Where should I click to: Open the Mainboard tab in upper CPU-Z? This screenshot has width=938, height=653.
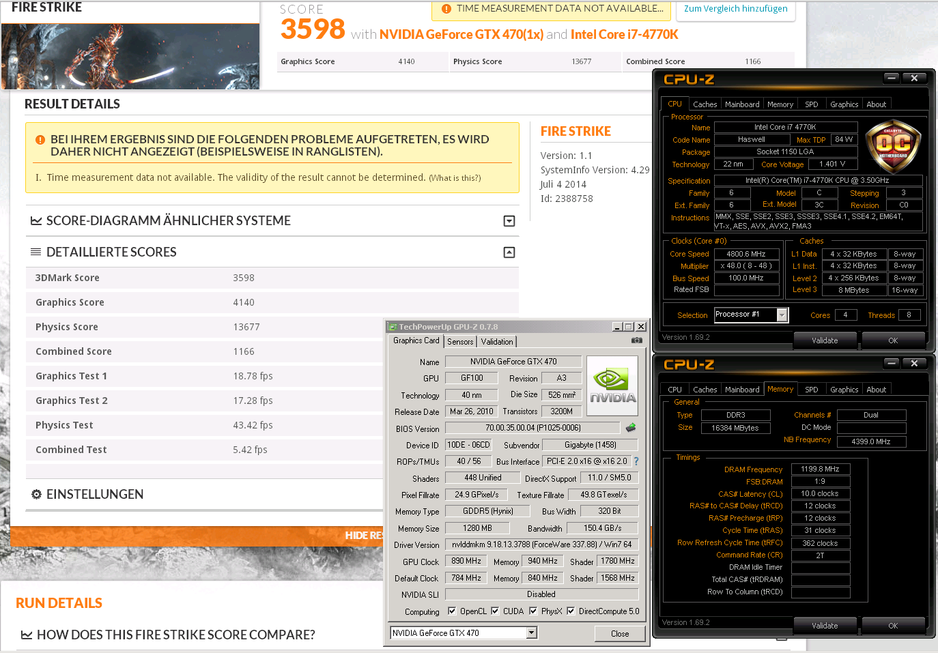point(742,104)
